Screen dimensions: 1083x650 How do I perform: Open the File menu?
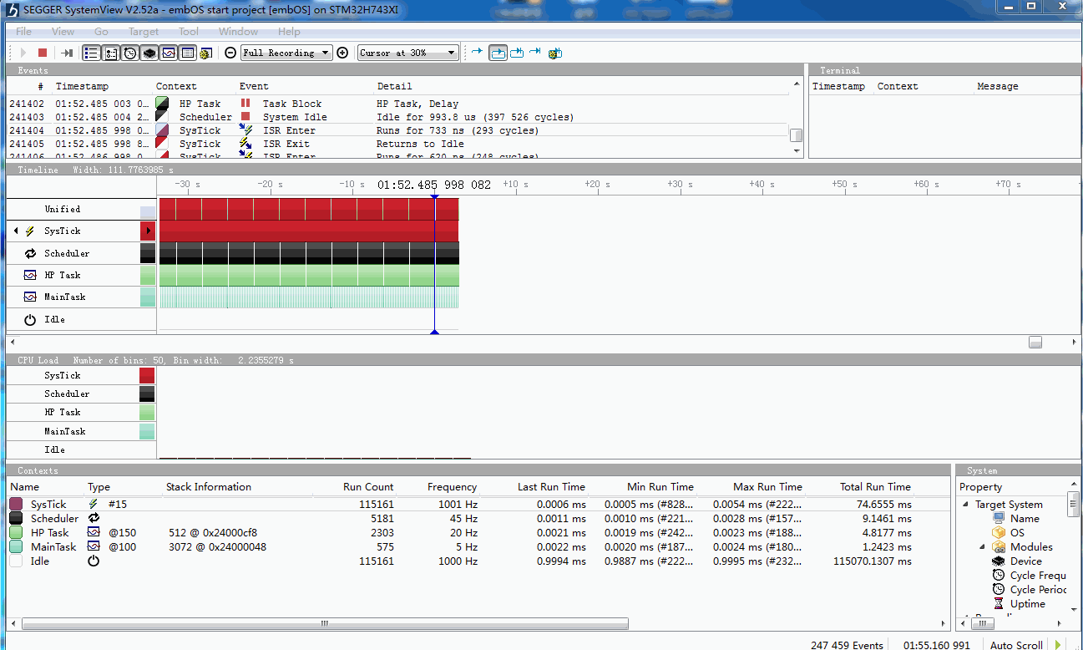tap(23, 32)
